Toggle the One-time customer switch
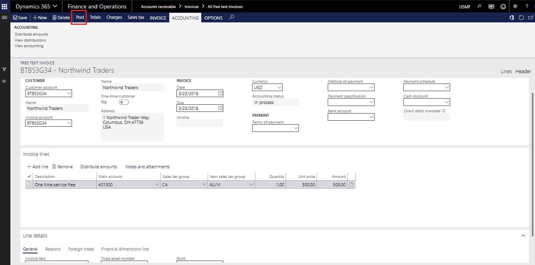The width and height of the screenshot is (535, 265). pyautogui.click(x=124, y=102)
